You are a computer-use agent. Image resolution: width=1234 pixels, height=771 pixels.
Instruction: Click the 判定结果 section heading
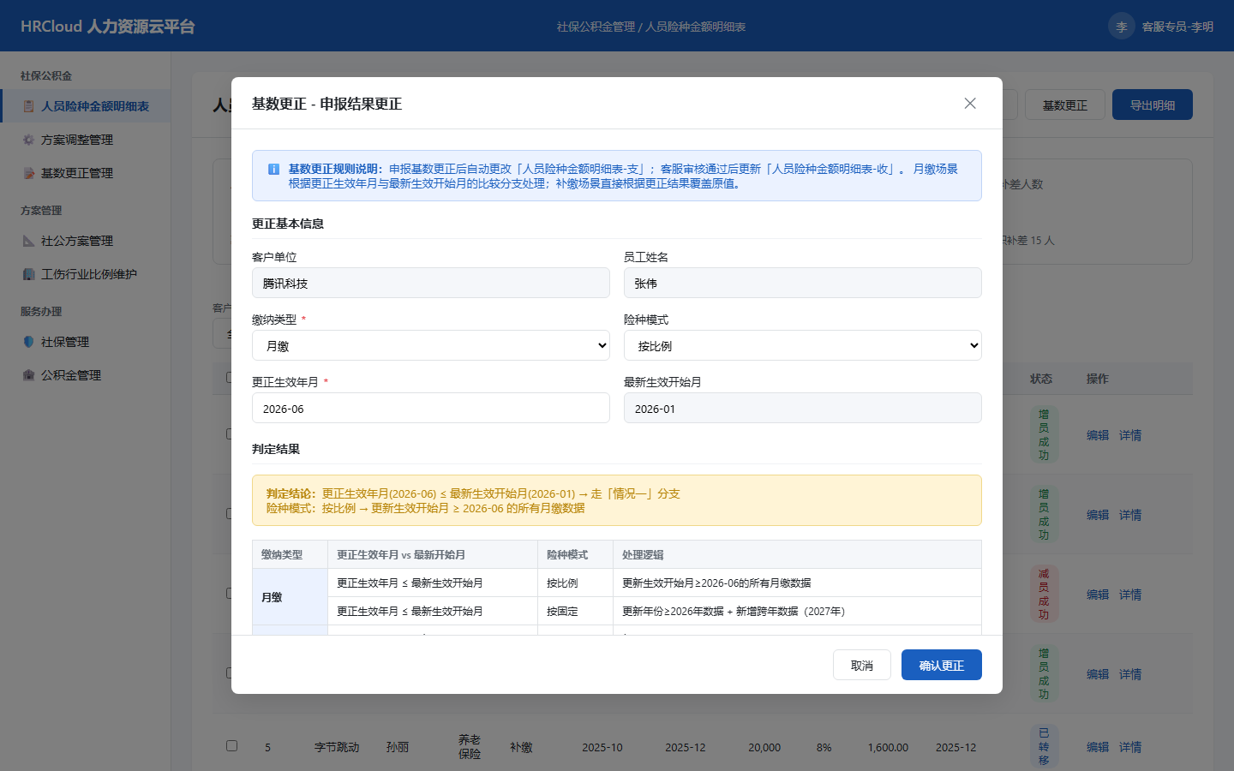[x=276, y=449]
